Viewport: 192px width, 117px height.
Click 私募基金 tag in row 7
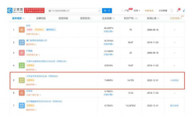[x=30, y=105]
